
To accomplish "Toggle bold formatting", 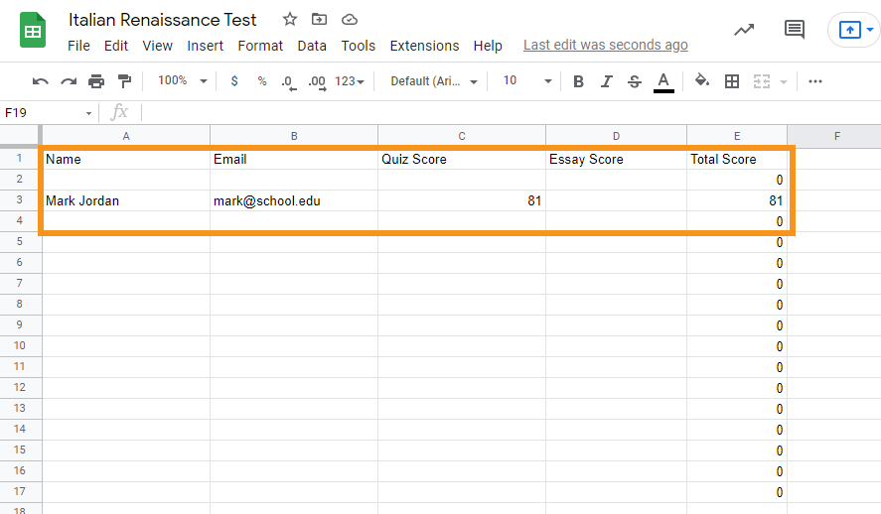I will tap(578, 81).
